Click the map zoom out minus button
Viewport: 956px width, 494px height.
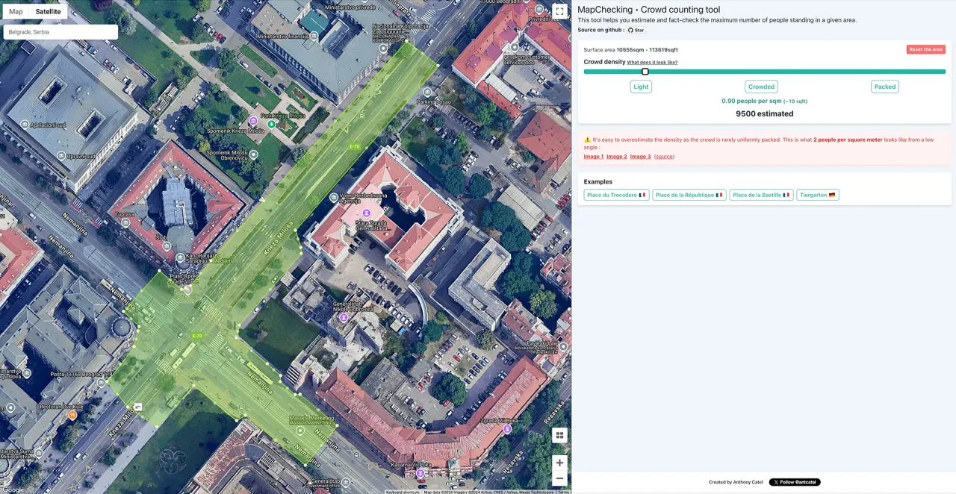559,478
